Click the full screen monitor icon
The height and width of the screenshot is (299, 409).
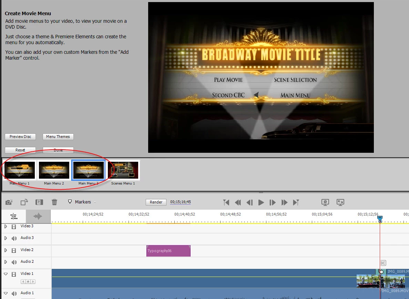coord(340,202)
